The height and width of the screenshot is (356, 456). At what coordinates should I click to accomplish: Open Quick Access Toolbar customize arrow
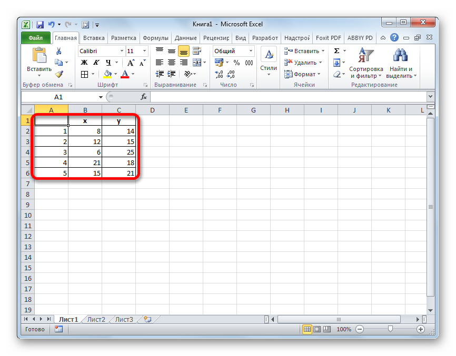click(97, 25)
